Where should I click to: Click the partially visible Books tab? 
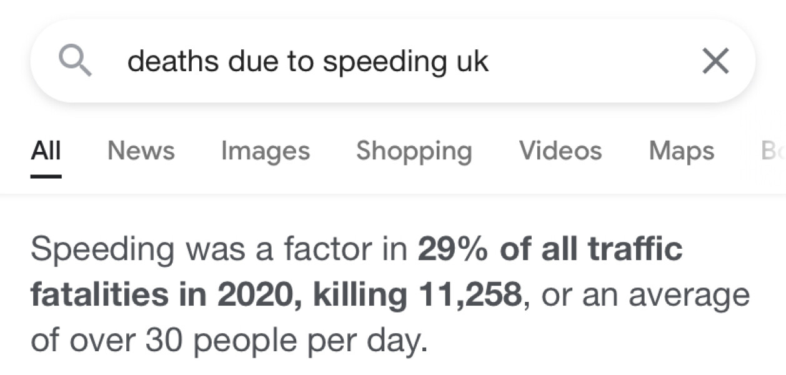(771, 151)
